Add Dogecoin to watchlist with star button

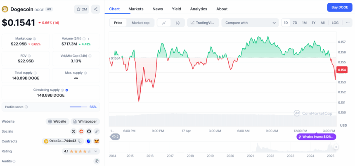81,9
